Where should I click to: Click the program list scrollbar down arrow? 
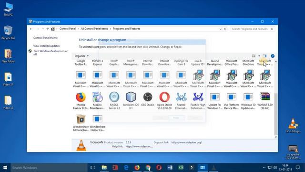275,137
